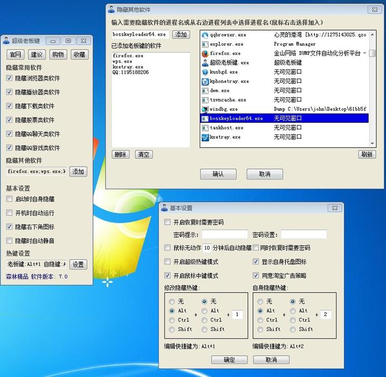This screenshot has height=377, width=386.
Task: Uncheck 显示自身托盘图标
Action: tap(256, 262)
